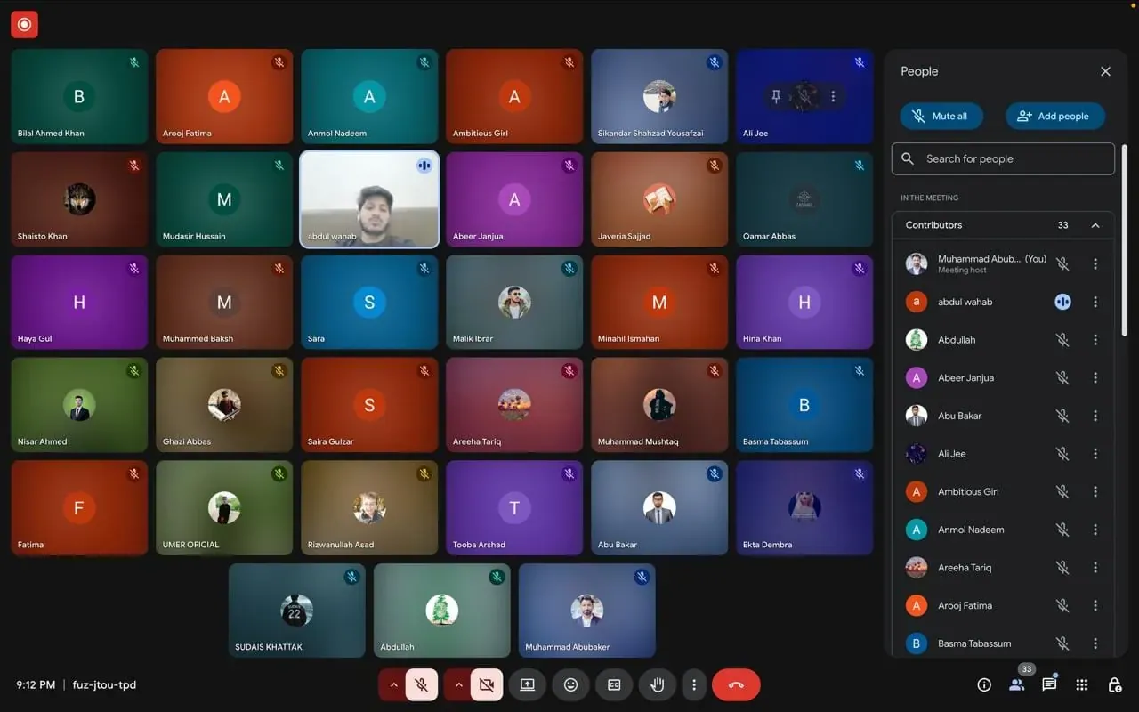Click Ali Jee name in people list
The image size is (1139, 712).
point(951,454)
